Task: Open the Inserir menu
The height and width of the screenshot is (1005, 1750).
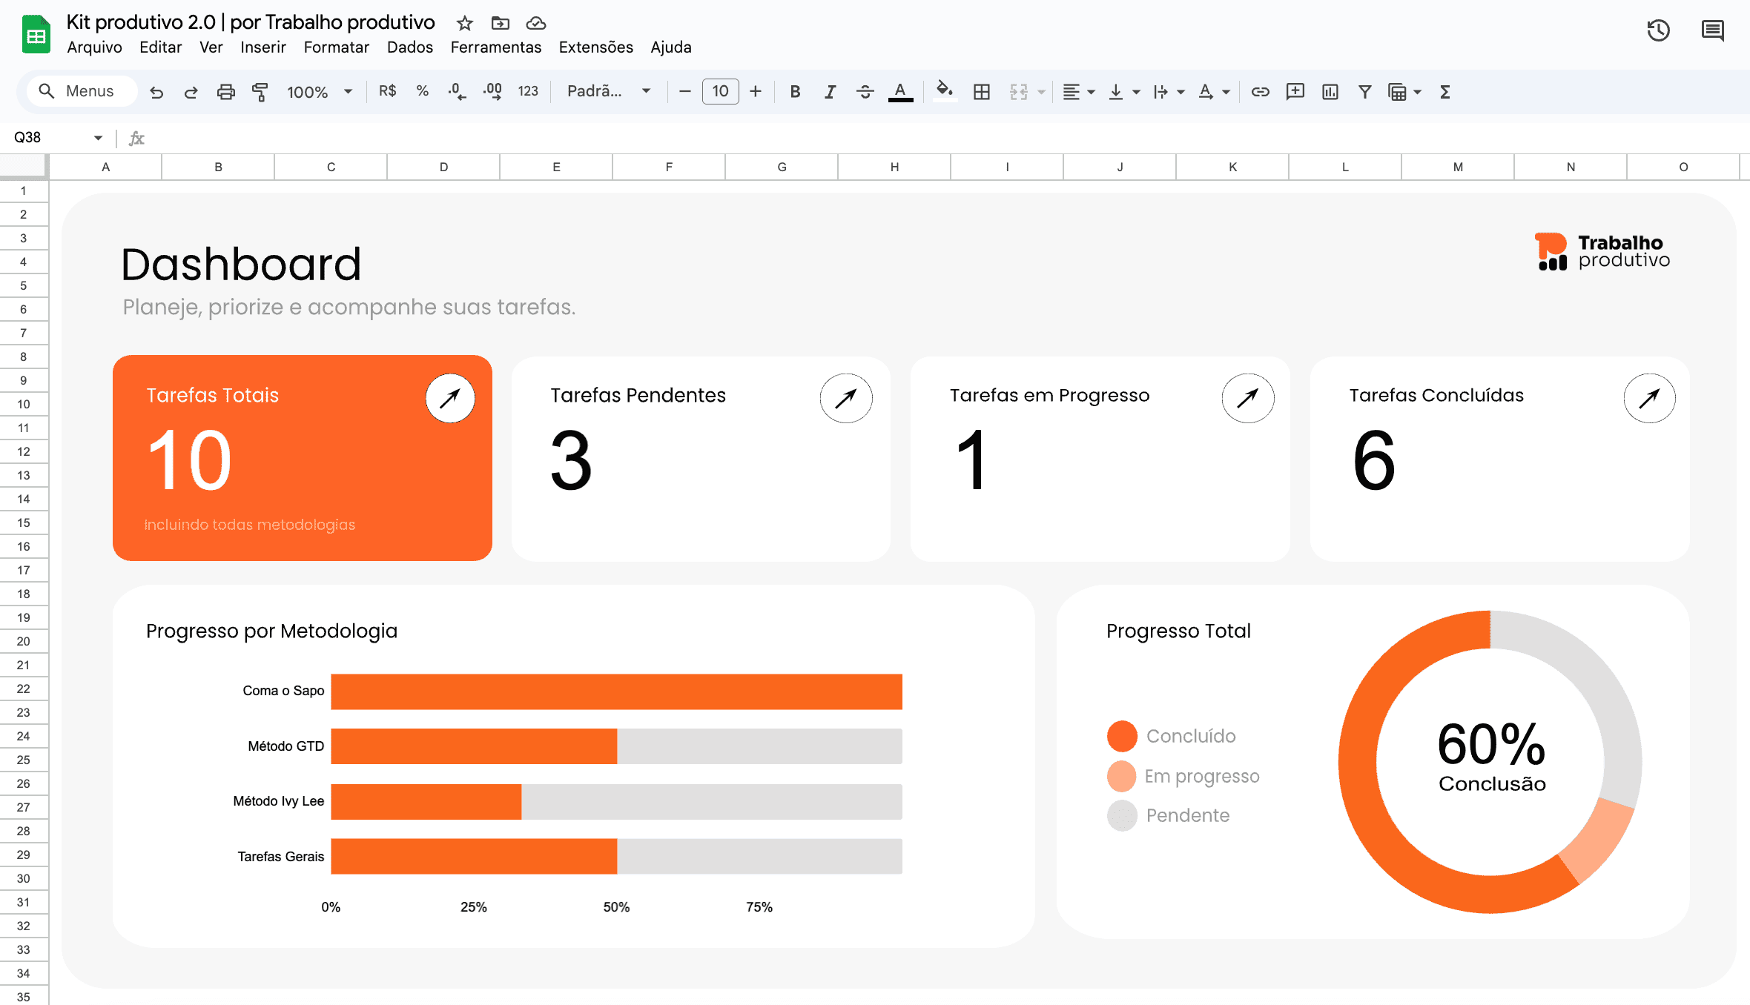Action: tap(263, 47)
